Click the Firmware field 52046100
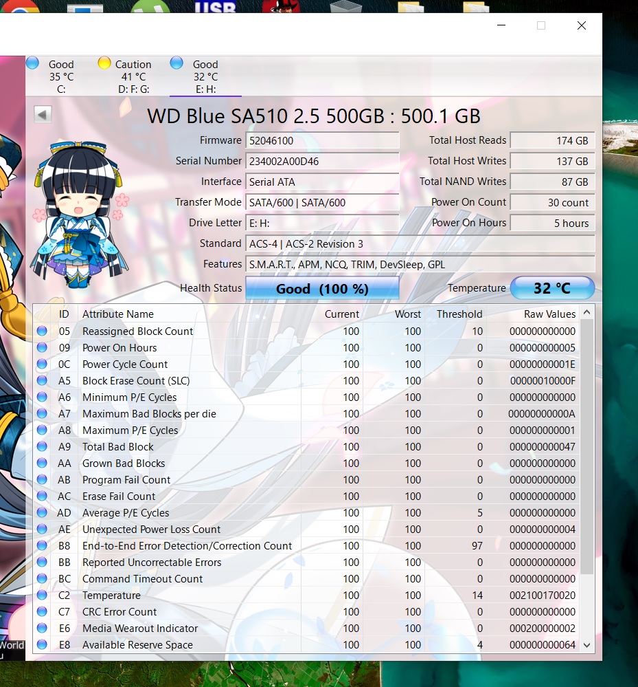Screen dimensions: 638x687 (322, 141)
